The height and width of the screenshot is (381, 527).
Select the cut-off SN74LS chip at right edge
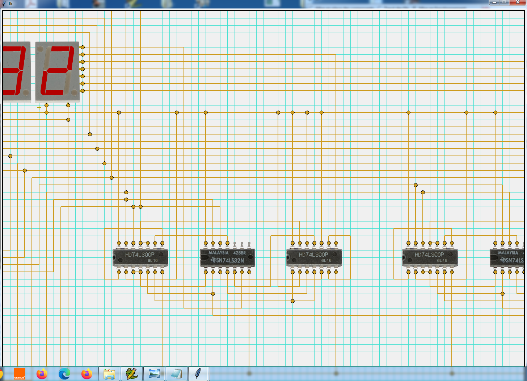pos(508,257)
